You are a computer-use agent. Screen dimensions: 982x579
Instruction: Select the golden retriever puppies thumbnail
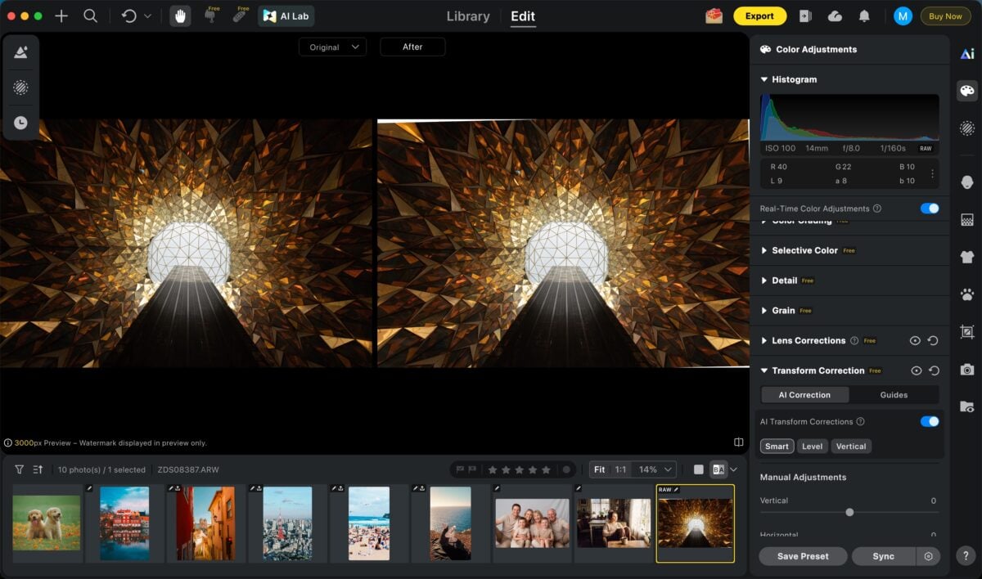point(47,523)
